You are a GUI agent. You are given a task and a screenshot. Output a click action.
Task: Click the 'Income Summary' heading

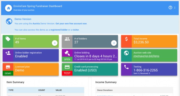[x=106, y=82]
